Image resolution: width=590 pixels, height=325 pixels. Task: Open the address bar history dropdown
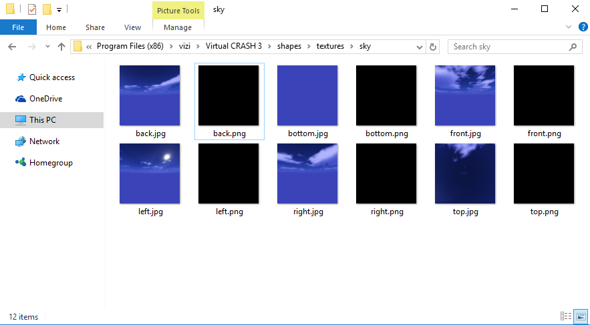(420, 47)
